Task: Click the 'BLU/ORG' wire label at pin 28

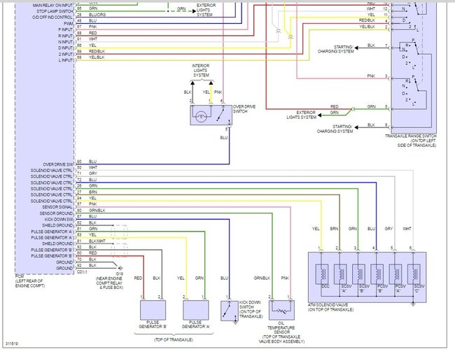Action: click(97, 15)
